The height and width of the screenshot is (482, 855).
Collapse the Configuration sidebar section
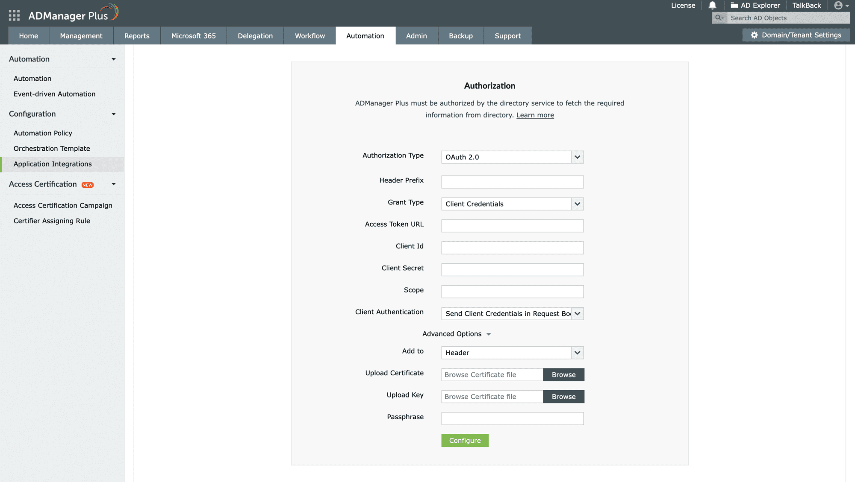click(114, 114)
